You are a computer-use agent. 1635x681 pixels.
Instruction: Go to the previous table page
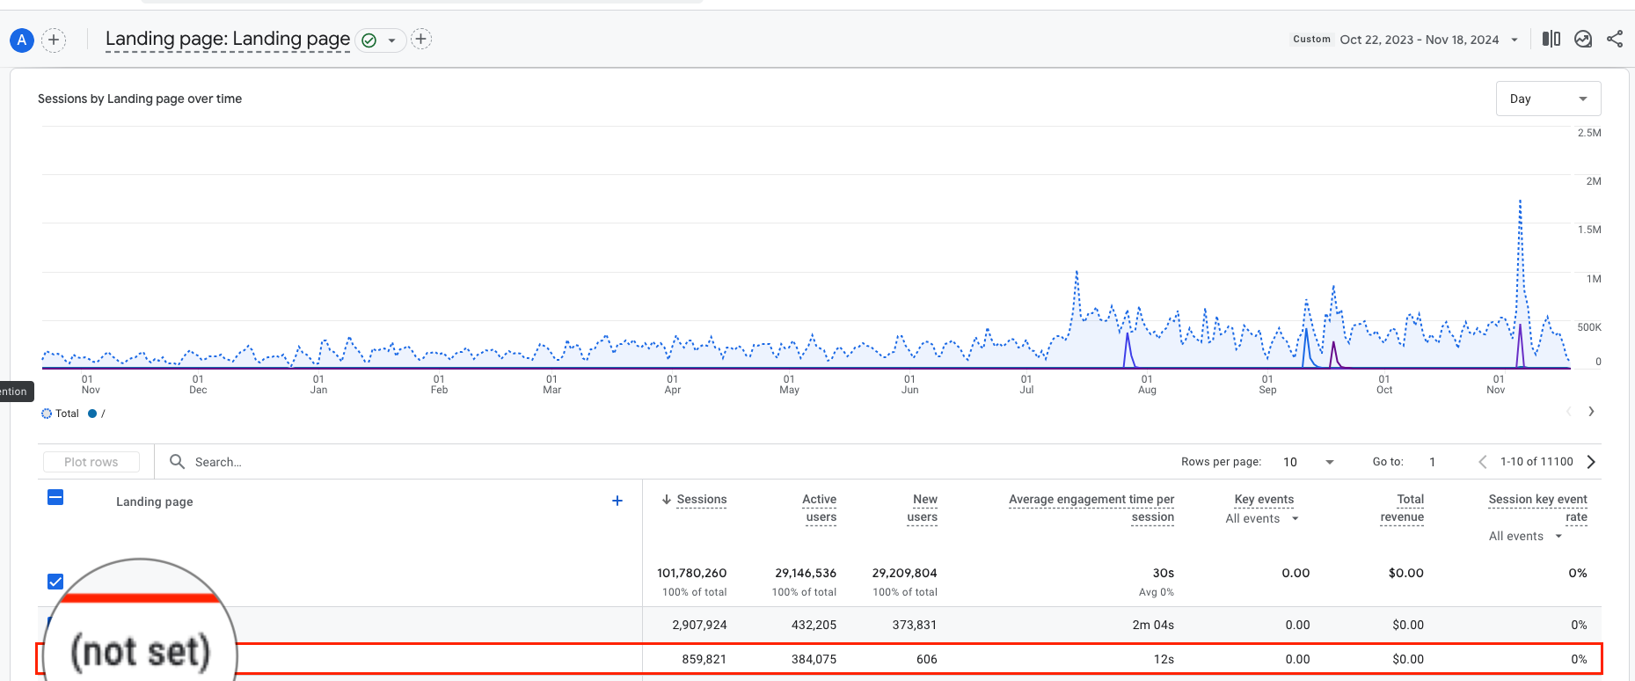pyautogui.click(x=1483, y=462)
